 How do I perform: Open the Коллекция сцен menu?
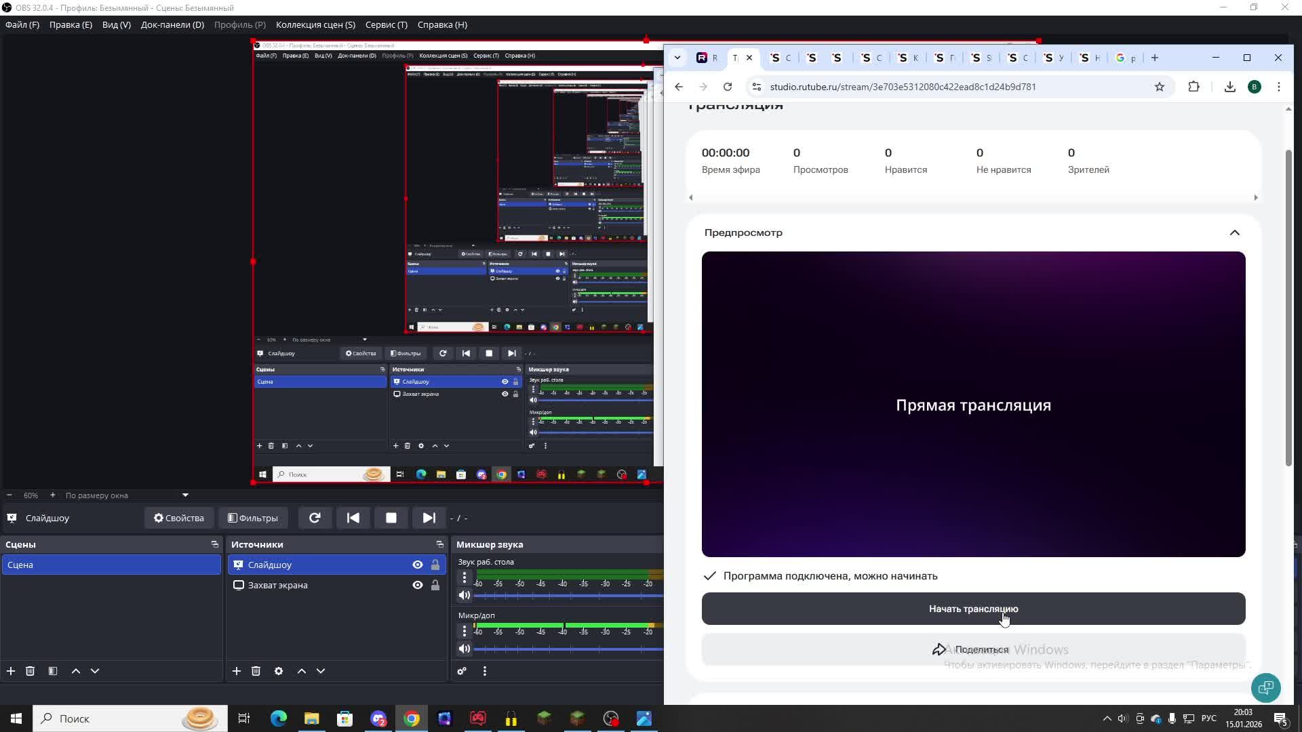click(x=315, y=24)
